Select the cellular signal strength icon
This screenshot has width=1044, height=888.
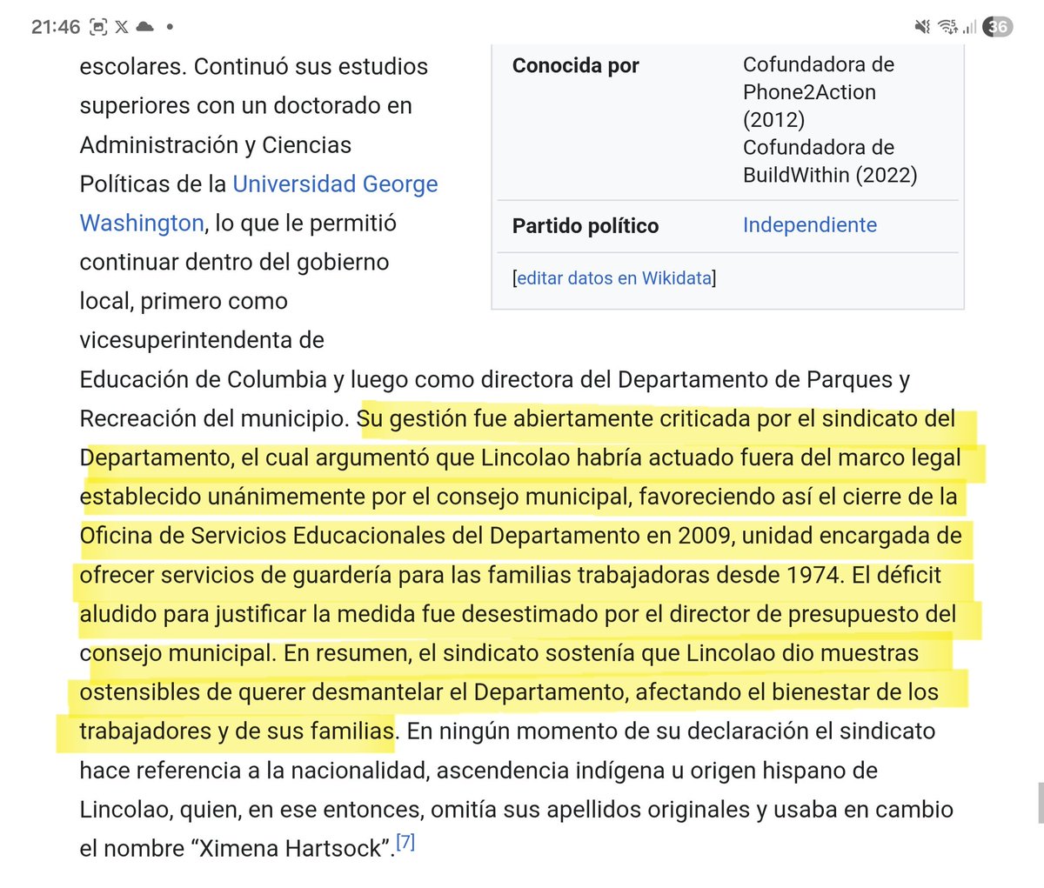click(968, 26)
